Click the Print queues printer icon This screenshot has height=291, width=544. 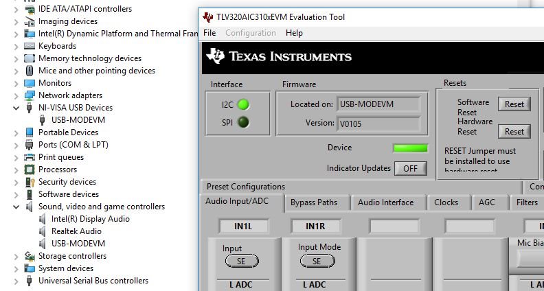tap(30, 157)
